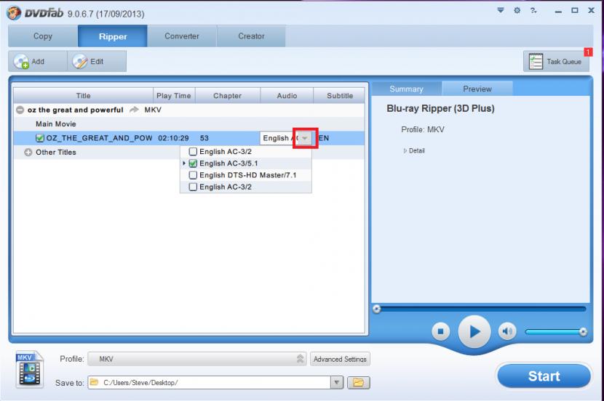Image resolution: width=604 pixels, height=401 pixels.
Task: Switch to the Copy tab
Action: click(43, 36)
